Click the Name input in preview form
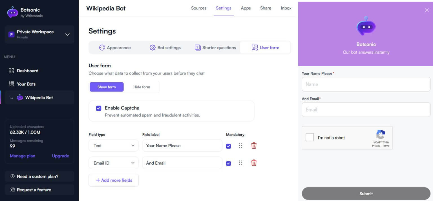This screenshot has height=201, width=433. pos(366,84)
